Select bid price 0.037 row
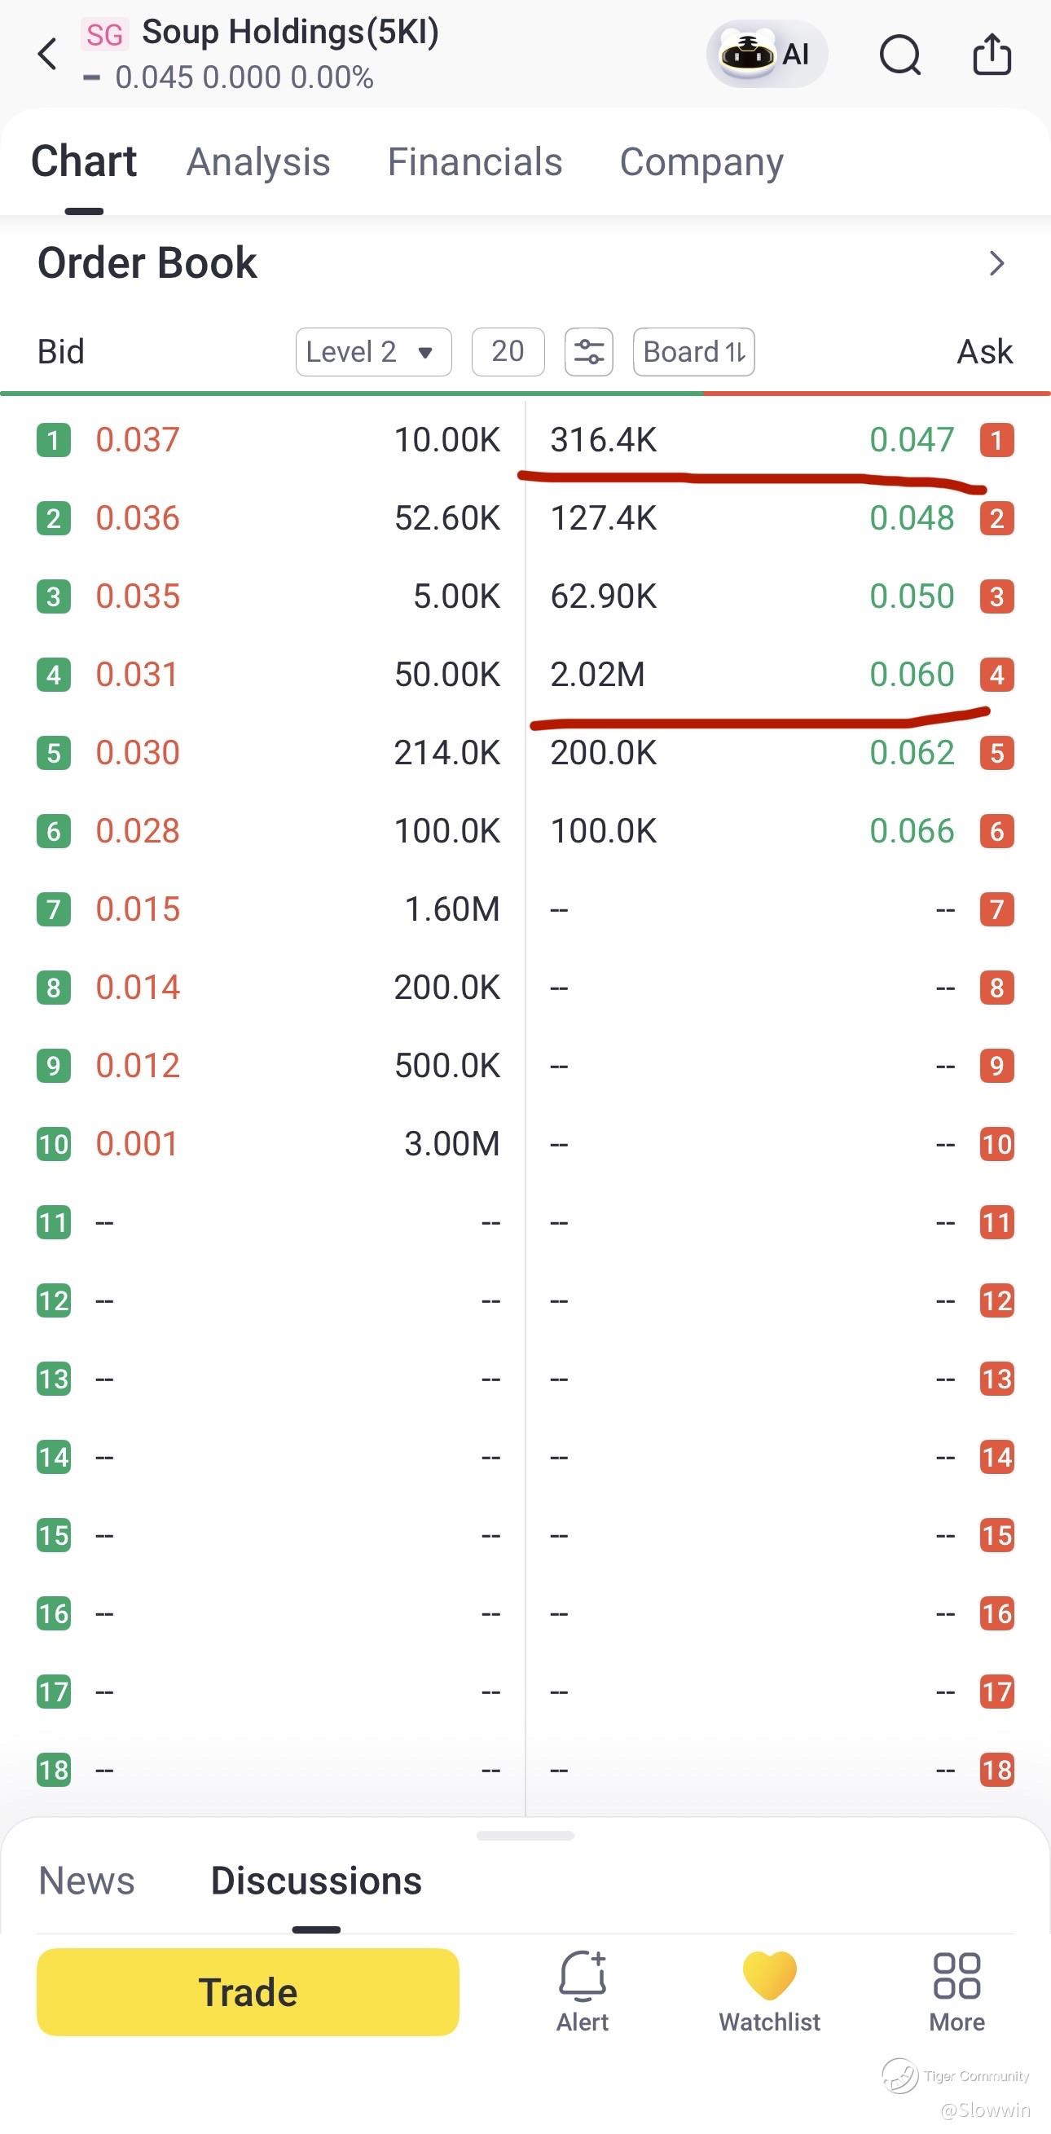The width and height of the screenshot is (1051, 2134). pyautogui.click(x=268, y=440)
